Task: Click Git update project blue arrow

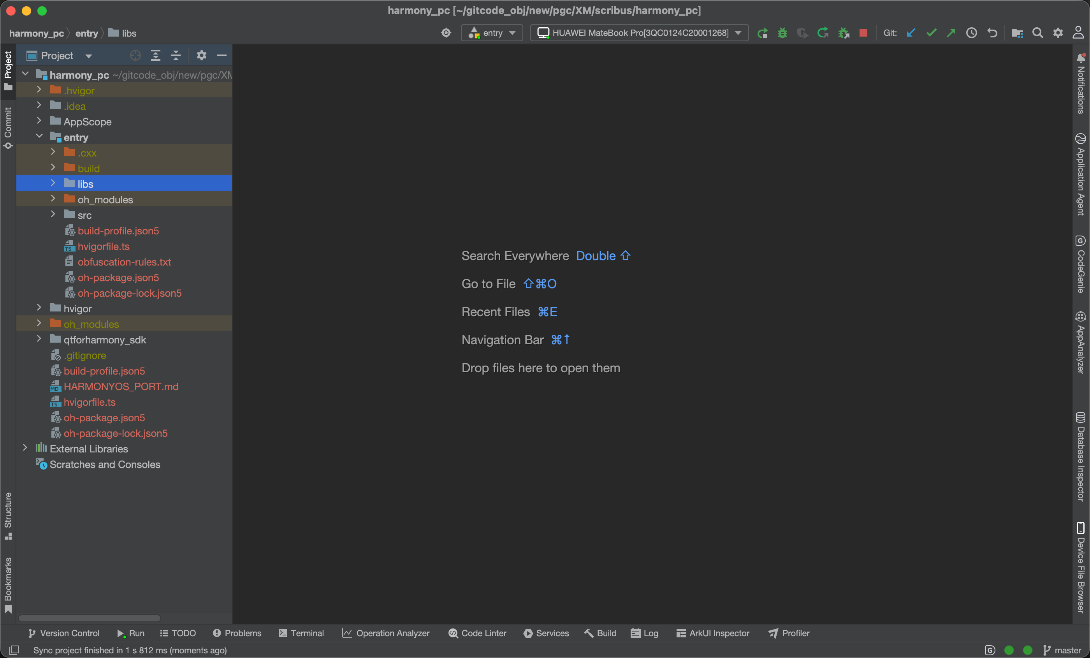Action: [911, 33]
